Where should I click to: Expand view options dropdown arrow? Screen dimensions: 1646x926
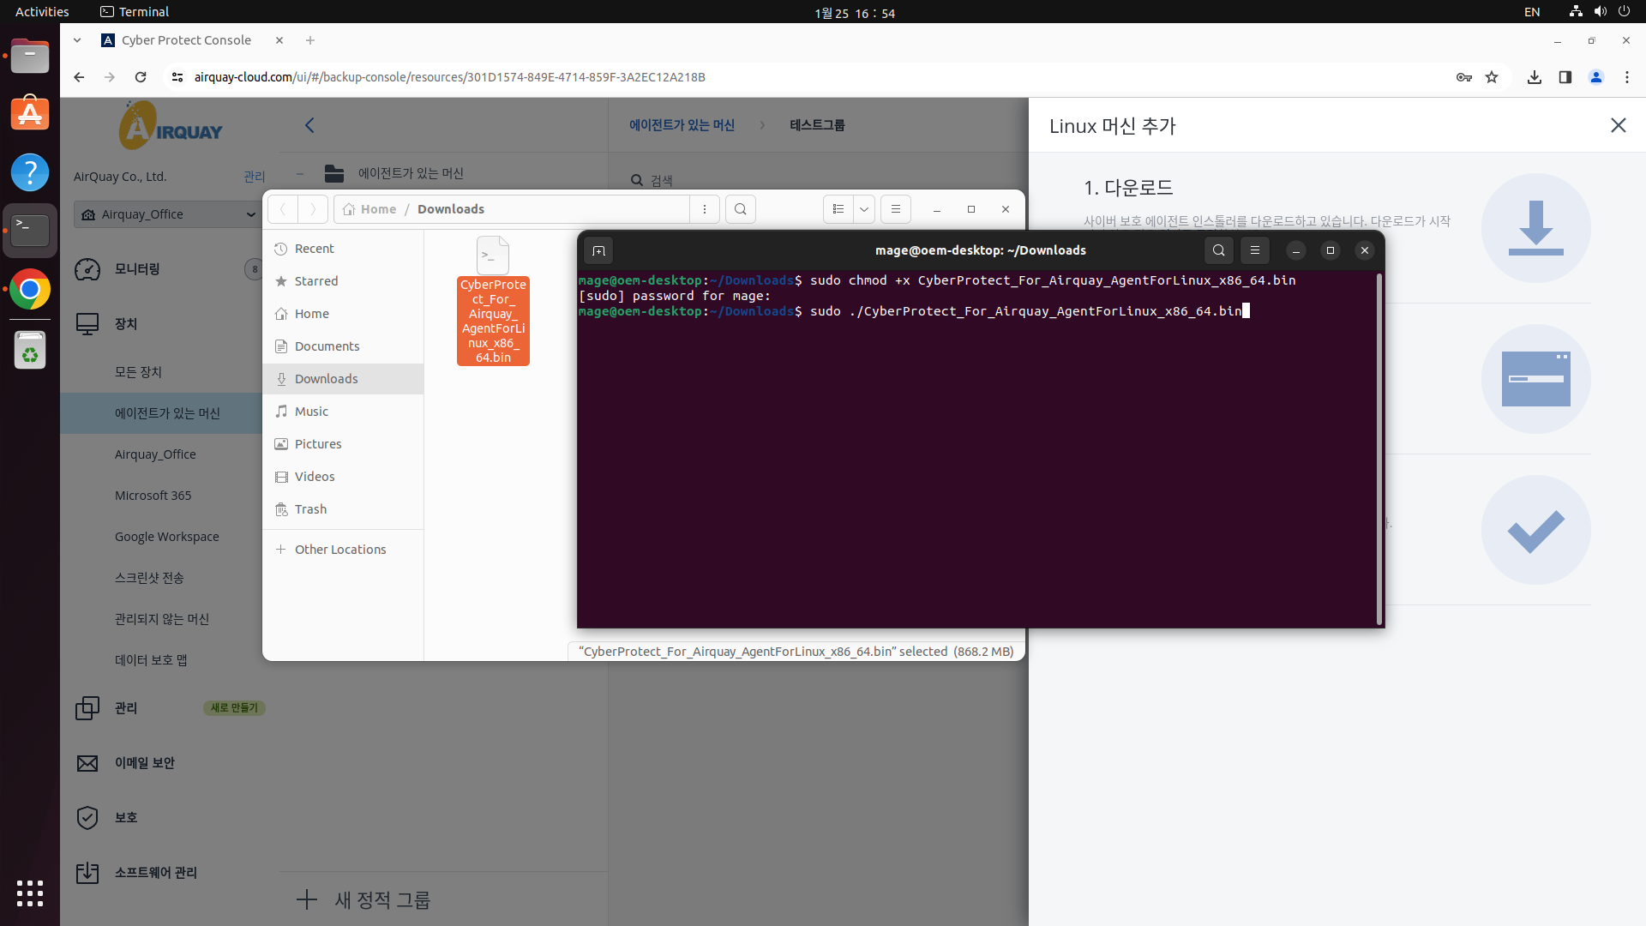[864, 209]
